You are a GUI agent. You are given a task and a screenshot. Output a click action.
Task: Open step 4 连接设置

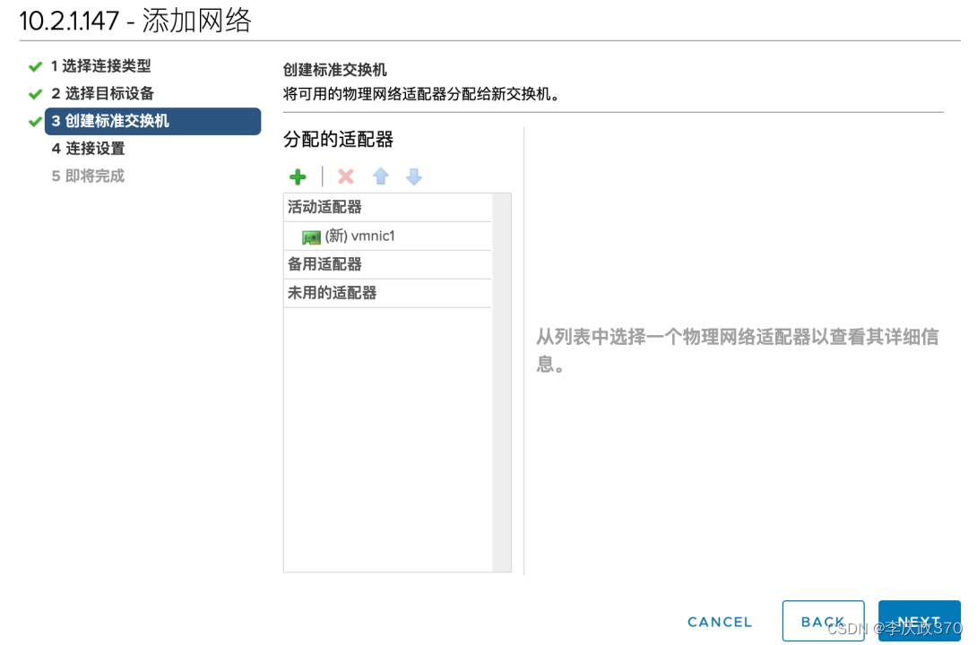pos(88,149)
